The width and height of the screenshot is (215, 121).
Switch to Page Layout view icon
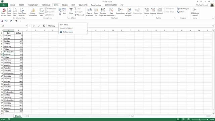coord(183,119)
